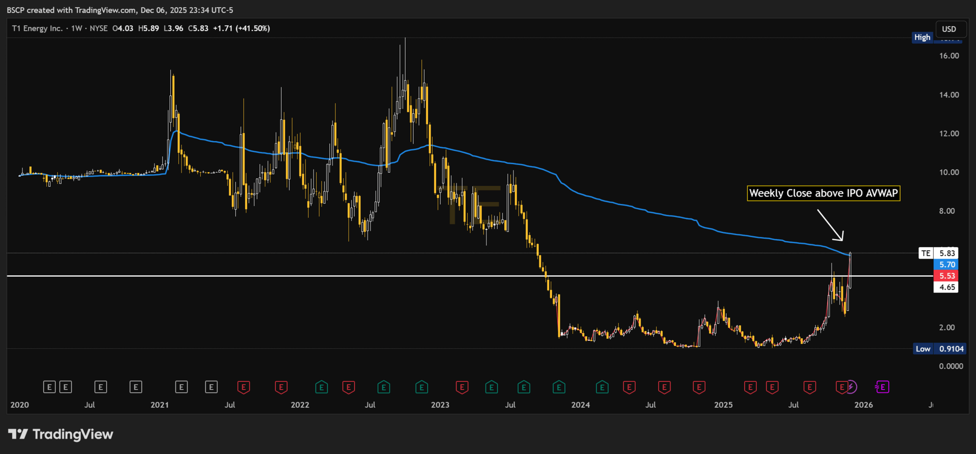This screenshot has height=454, width=976.
Task: Select the Weekly Close above IPO AVWAP note
Action: tap(823, 193)
